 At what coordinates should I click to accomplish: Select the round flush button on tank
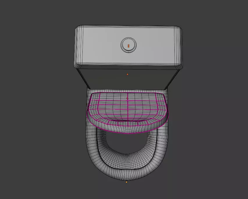128,45
